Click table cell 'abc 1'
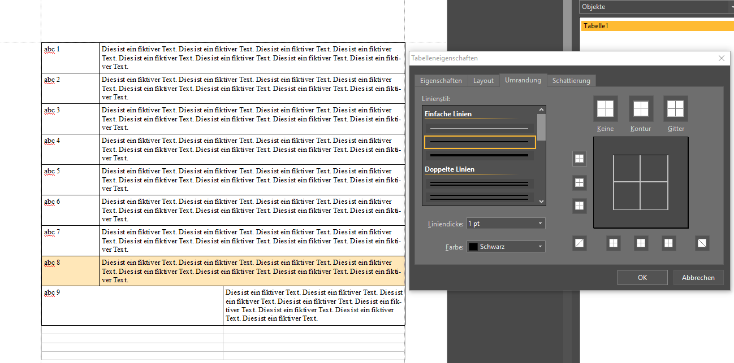 coord(71,58)
